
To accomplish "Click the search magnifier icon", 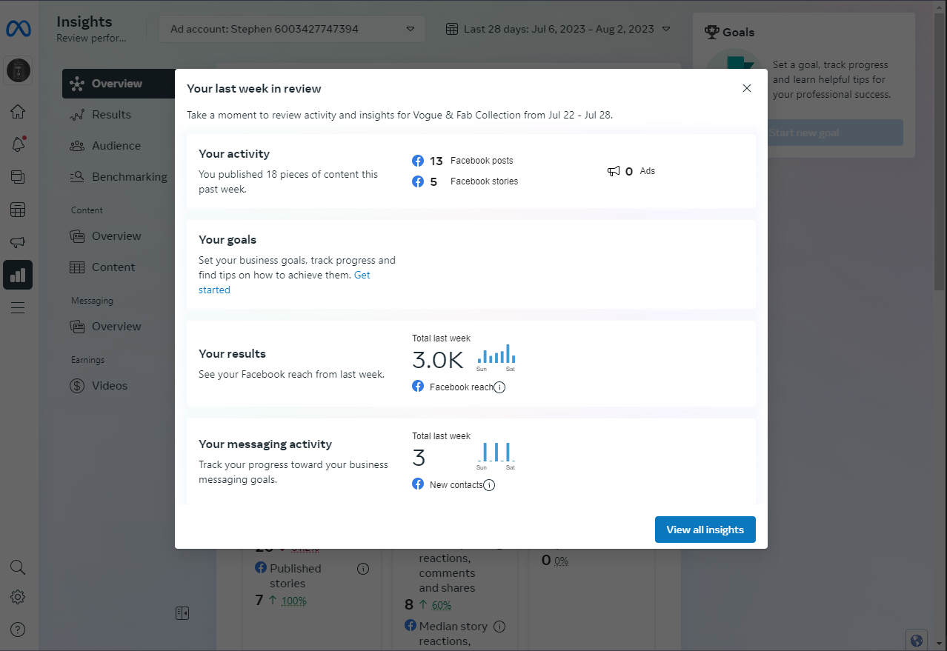I will coord(18,567).
